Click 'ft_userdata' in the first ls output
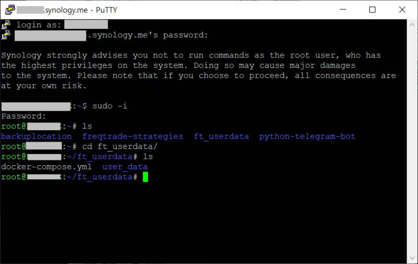418x264 pixels. (x=221, y=136)
